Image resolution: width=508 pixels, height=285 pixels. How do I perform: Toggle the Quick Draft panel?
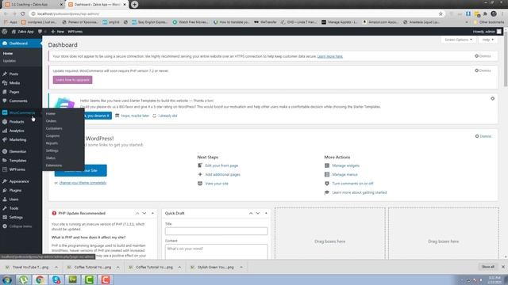pyautogui.click(x=266, y=213)
